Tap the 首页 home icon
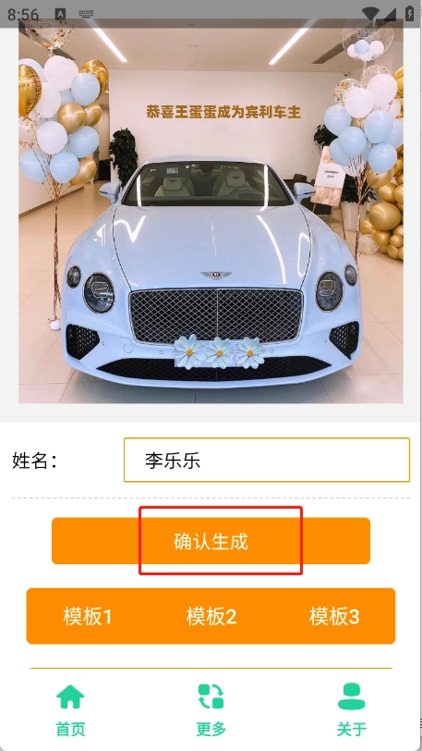422x751 pixels. (70, 696)
